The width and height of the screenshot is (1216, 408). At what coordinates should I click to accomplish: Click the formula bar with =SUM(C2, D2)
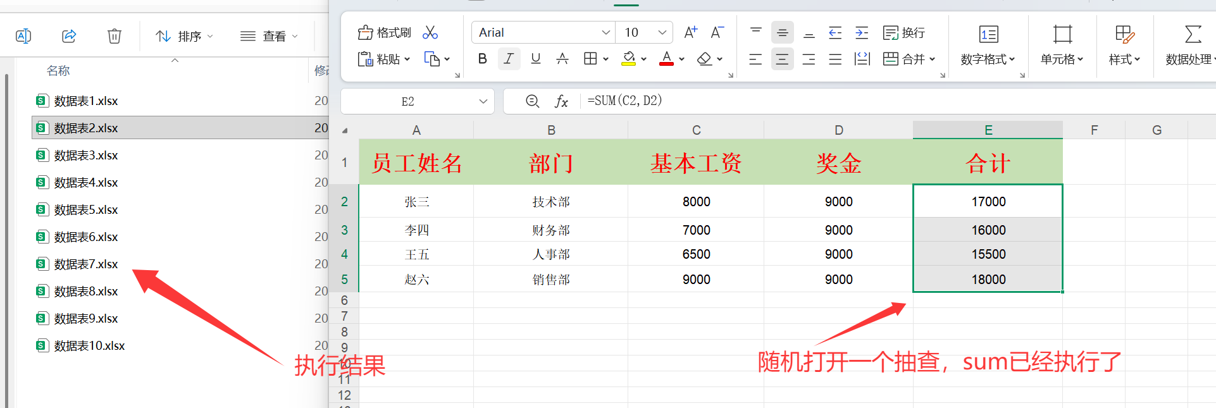898,101
